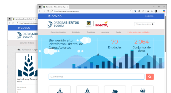Go forward in the front browser window

pos(44,11)
